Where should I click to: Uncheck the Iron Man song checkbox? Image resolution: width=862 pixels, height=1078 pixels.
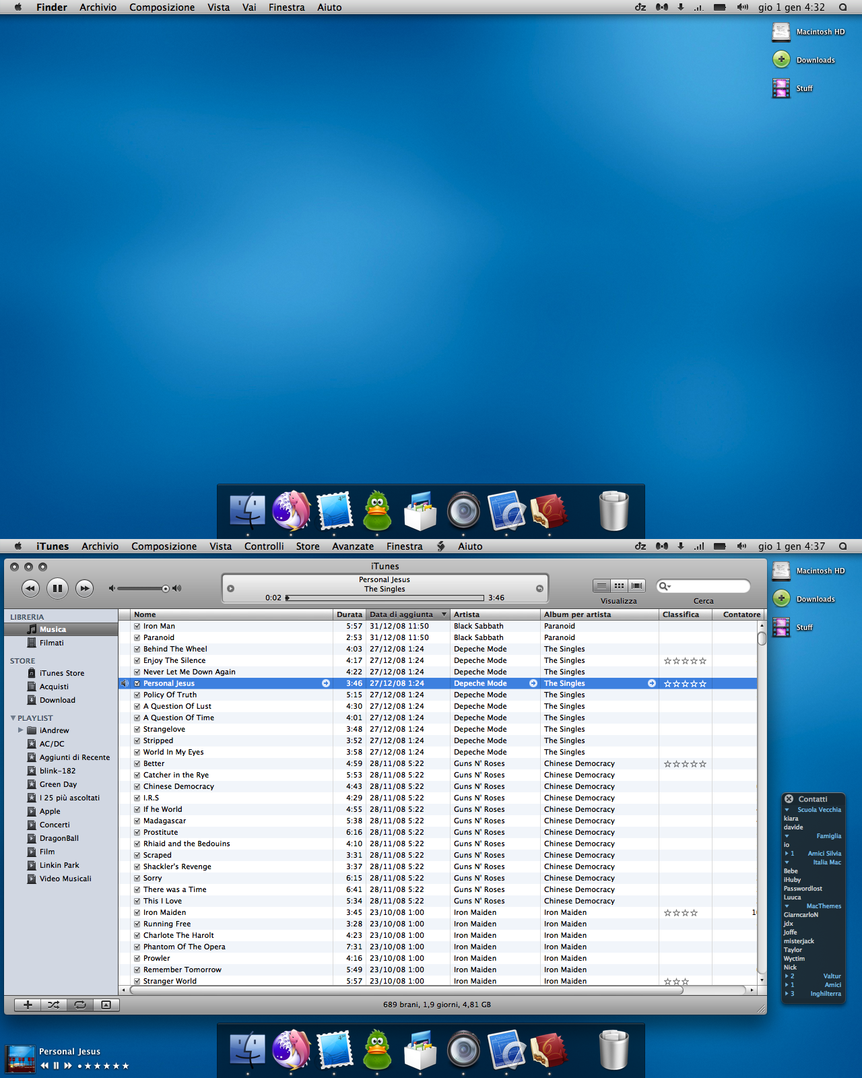137,626
